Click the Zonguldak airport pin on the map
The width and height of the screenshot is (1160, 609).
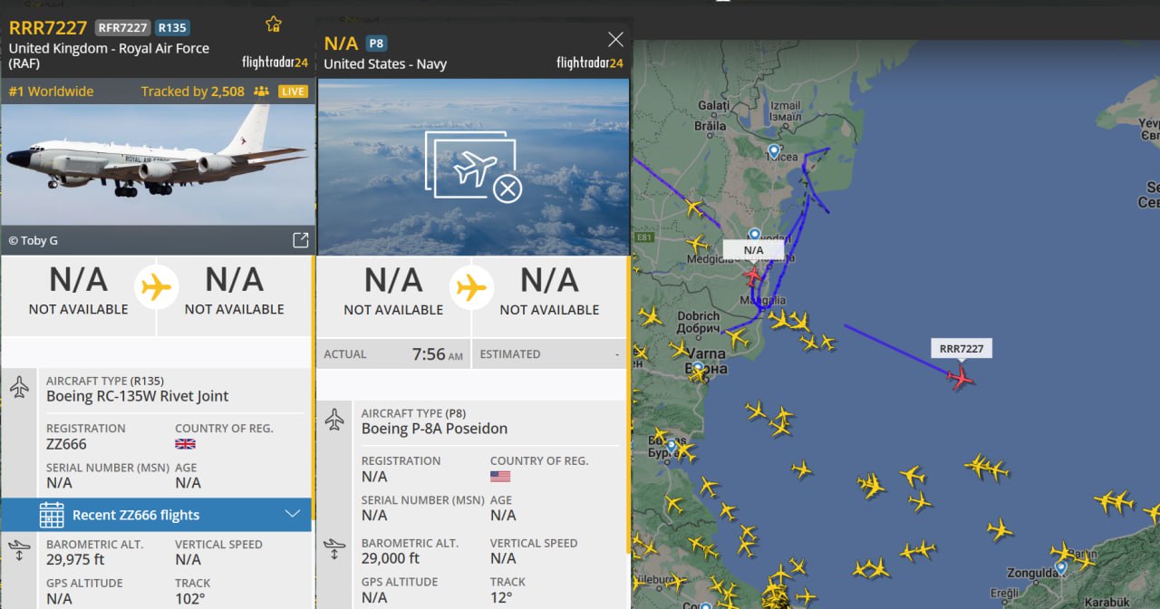[x=1059, y=567]
